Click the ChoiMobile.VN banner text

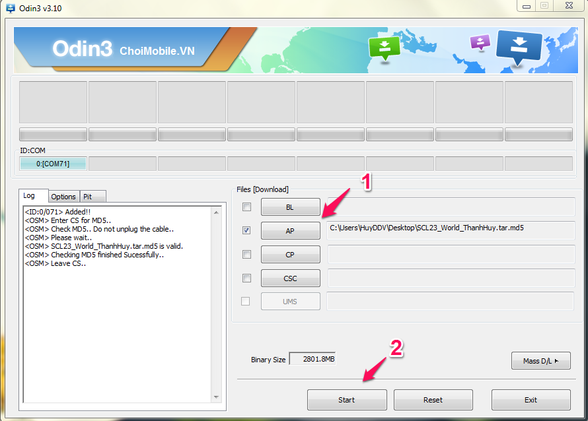click(157, 51)
